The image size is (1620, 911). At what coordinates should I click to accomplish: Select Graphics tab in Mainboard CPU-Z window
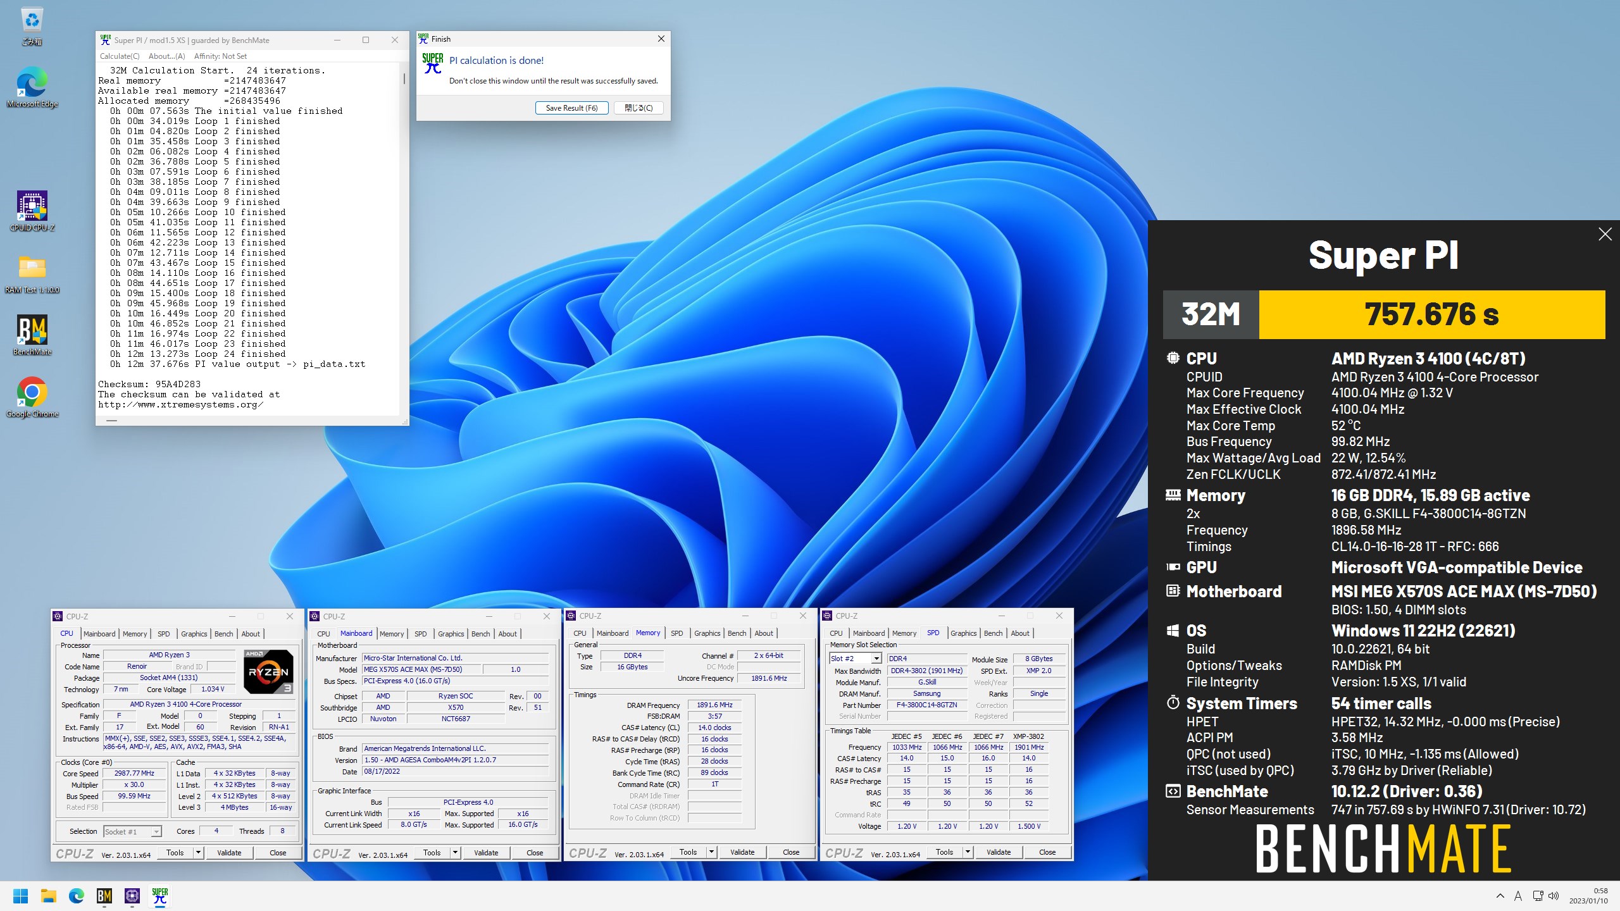pos(451,634)
